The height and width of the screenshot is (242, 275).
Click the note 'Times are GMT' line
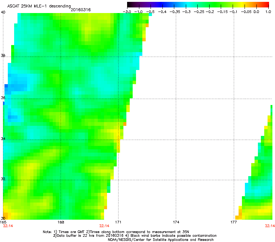pyautogui.click(x=116, y=232)
